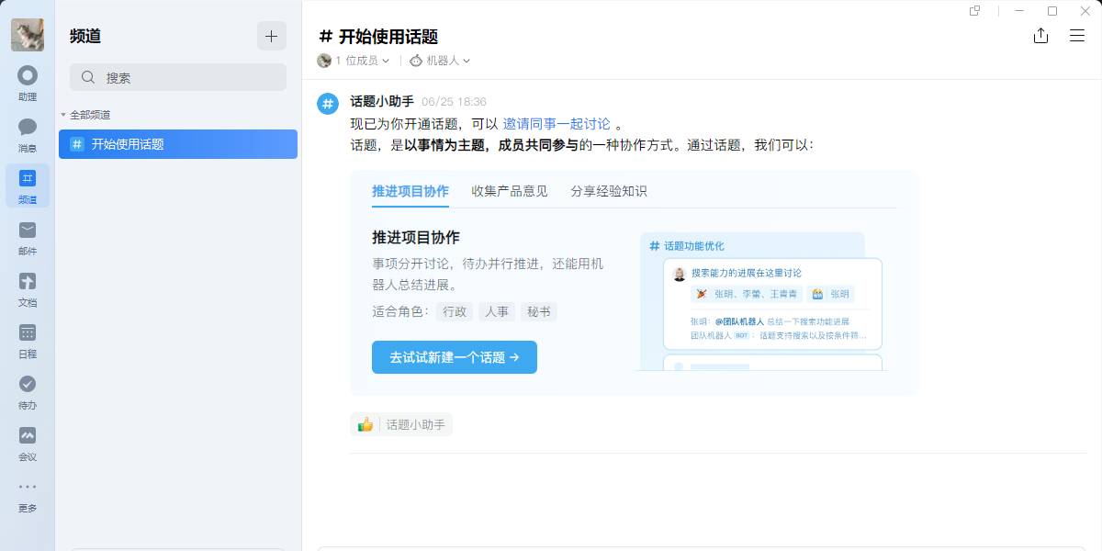Open the 邮件 mail icon
This screenshot has width=1102, height=551.
point(28,237)
